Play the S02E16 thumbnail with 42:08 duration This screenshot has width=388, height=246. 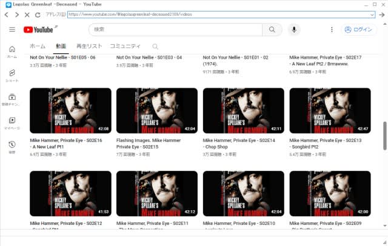click(x=70, y=111)
